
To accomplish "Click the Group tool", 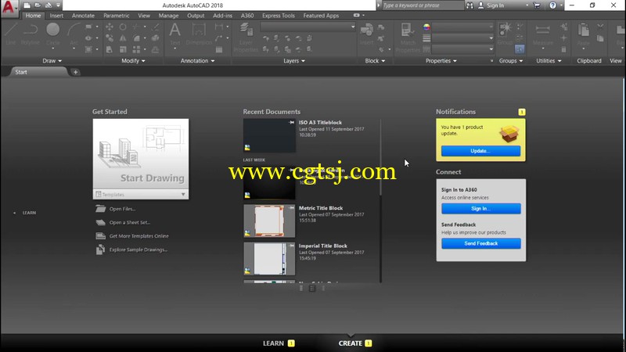I will pos(505,34).
